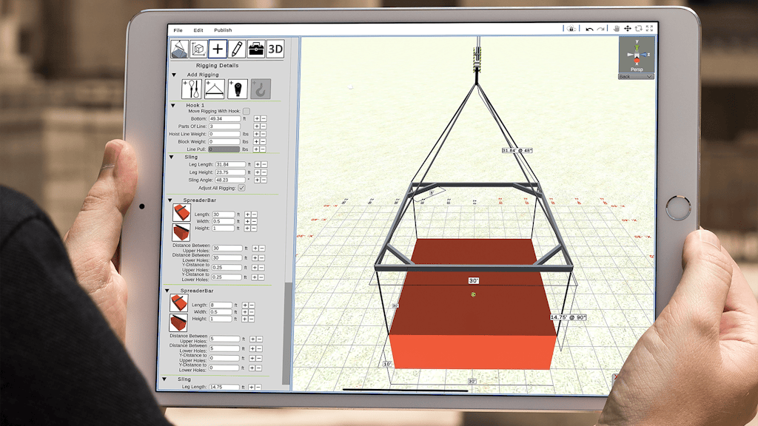Click the Undo arrow in the toolbar
758x426 pixels.
click(x=589, y=29)
